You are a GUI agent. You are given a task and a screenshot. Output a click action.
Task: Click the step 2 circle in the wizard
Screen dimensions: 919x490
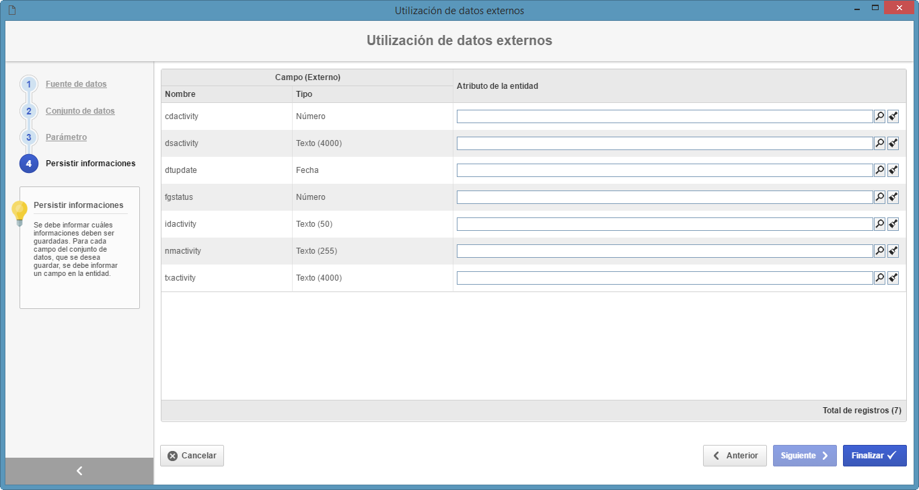coord(29,111)
